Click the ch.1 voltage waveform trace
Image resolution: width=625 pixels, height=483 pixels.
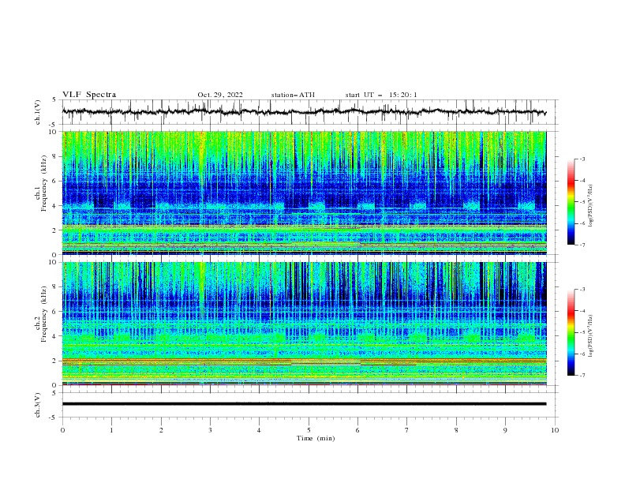(304, 112)
